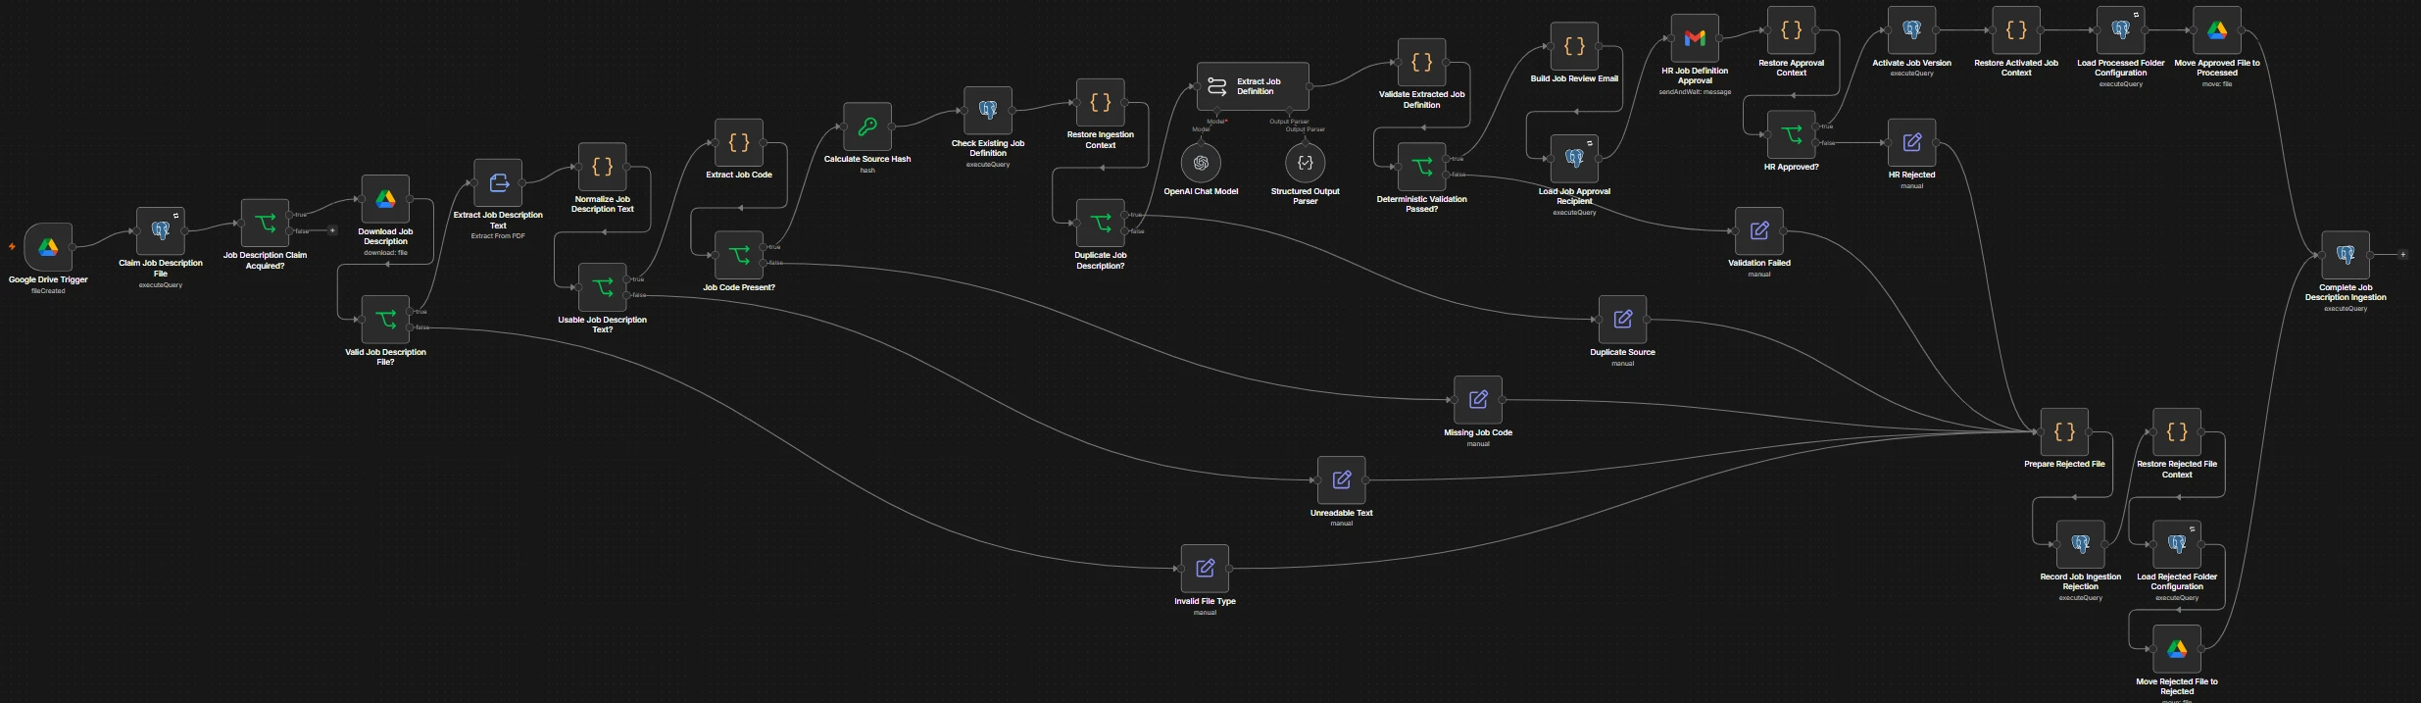Select the Extract Job Definition node

[1253, 87]
